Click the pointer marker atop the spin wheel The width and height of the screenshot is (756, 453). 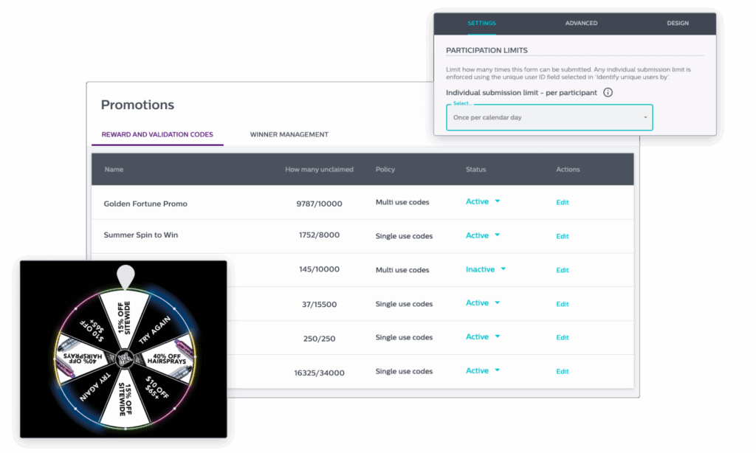(x=126, y=277)
